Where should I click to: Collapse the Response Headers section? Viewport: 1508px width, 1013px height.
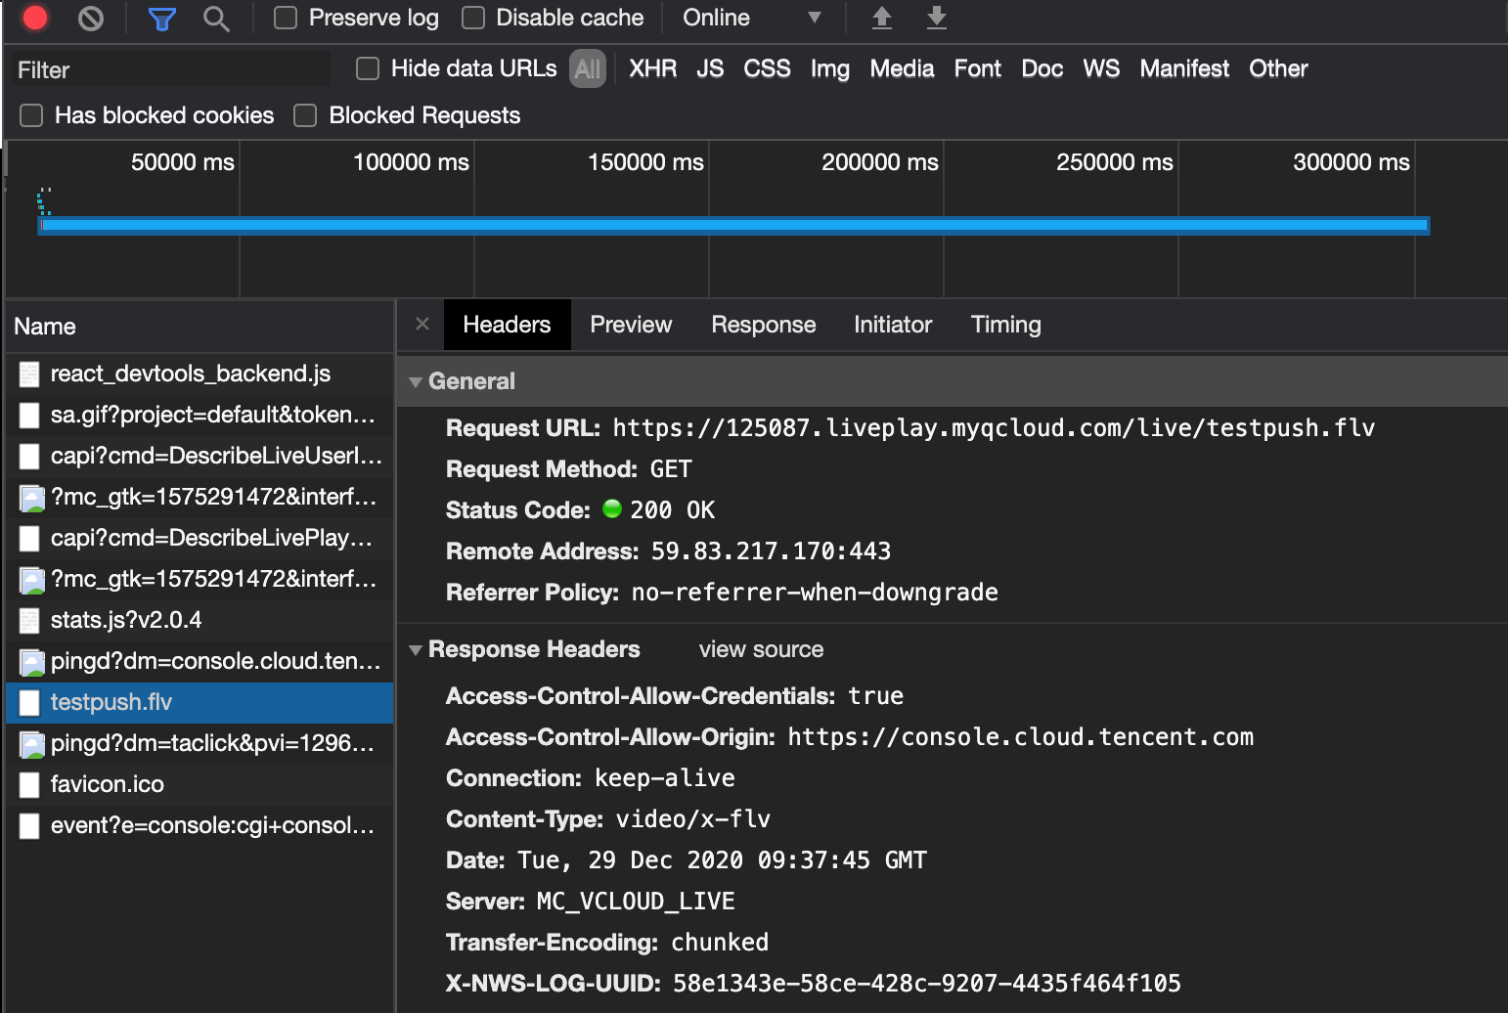point(416,650)
